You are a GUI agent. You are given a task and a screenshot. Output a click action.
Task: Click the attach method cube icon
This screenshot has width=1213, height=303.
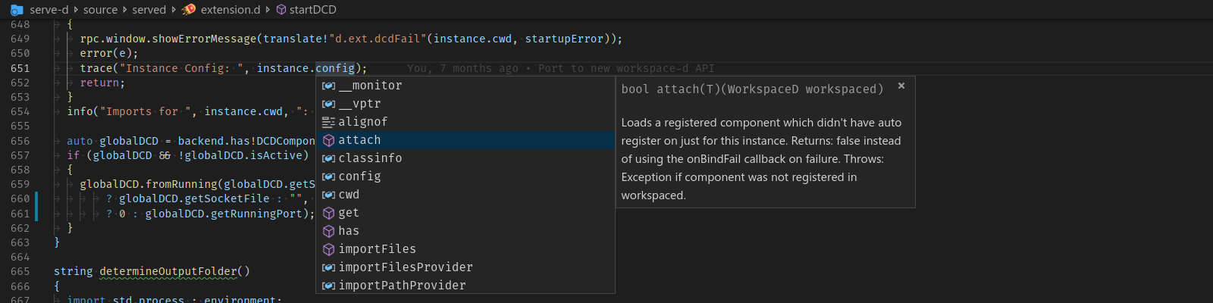pos(328,140)
